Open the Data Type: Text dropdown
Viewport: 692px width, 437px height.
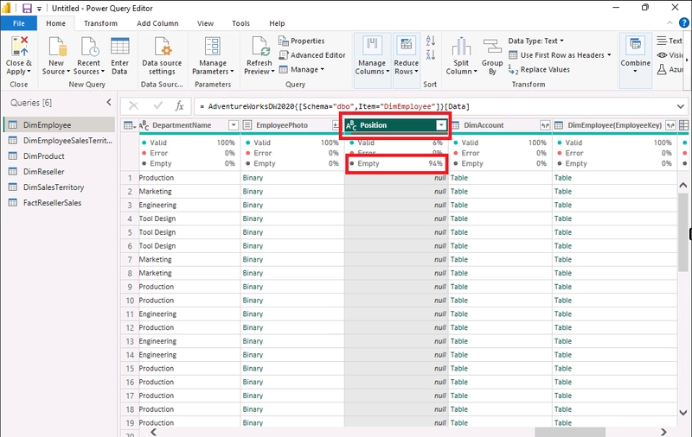point(535,41)
